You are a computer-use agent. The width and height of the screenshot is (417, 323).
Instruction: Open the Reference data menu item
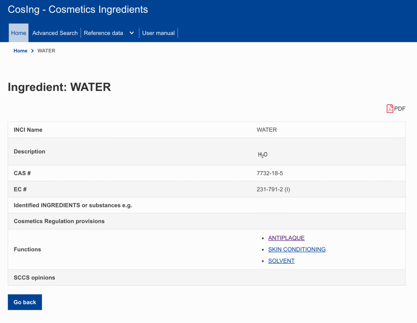click(x=103, y=33)
